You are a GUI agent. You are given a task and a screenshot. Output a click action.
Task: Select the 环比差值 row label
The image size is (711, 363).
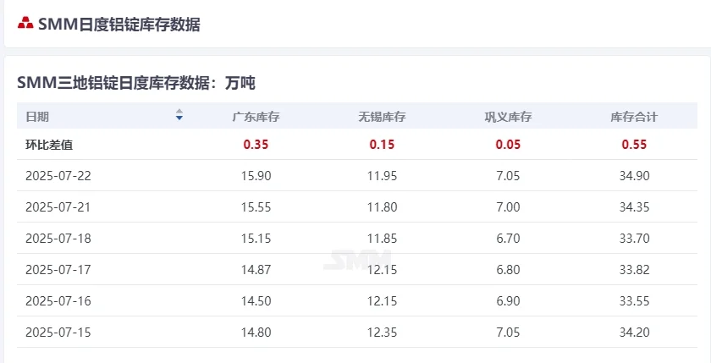coord(49,145)
